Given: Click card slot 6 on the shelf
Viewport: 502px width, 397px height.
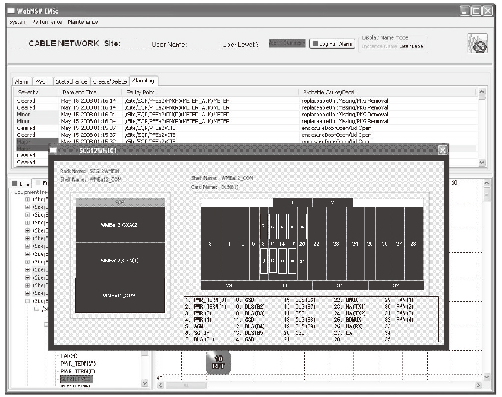Looking at the screenshot, I should coord(254,243).
